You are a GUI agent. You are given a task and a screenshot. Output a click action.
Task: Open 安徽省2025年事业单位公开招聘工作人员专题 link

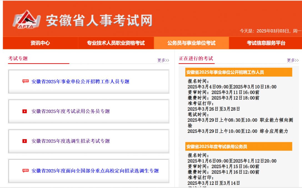tap(80, 82)
